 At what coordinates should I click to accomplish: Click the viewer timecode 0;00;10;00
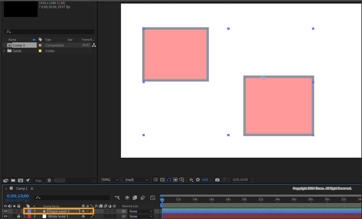(240, 180)
